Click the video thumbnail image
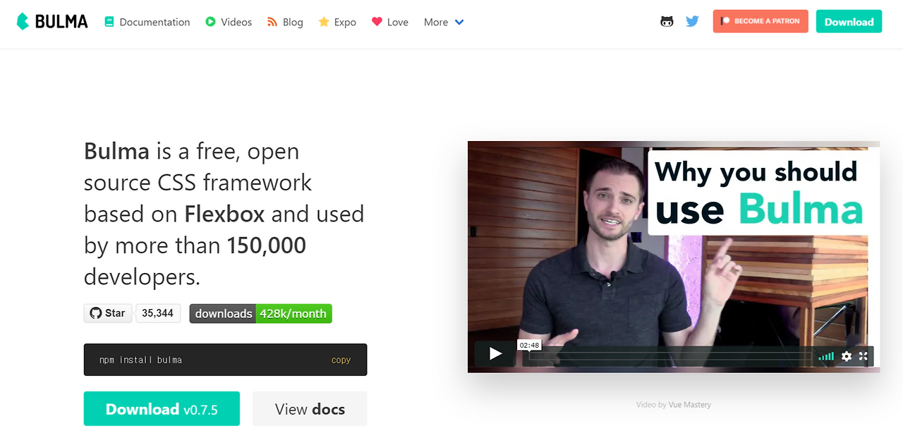Image resolution: width=903 pixels, height=443 pixels. pos(674,256)
